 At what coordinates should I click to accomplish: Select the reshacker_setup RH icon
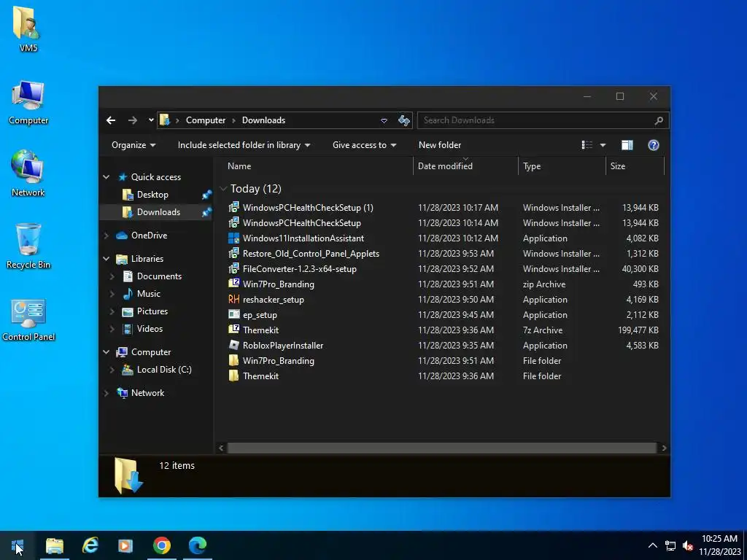click(233, 300)
